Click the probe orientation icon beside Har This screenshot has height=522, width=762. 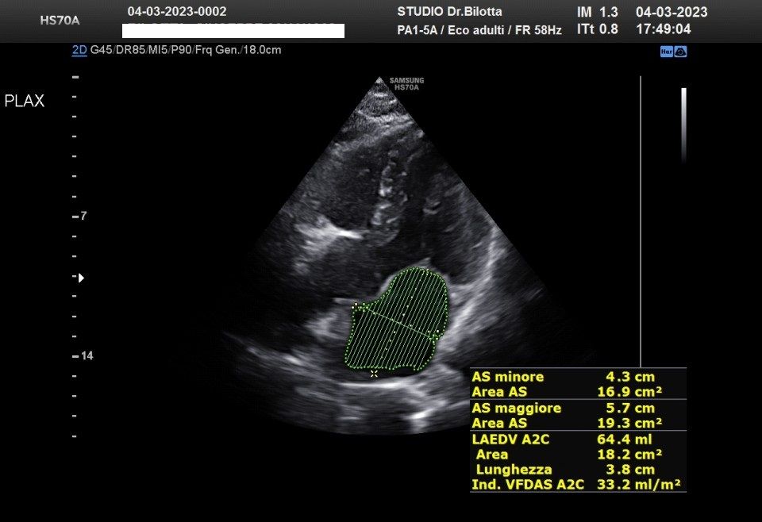click(681, 52)
